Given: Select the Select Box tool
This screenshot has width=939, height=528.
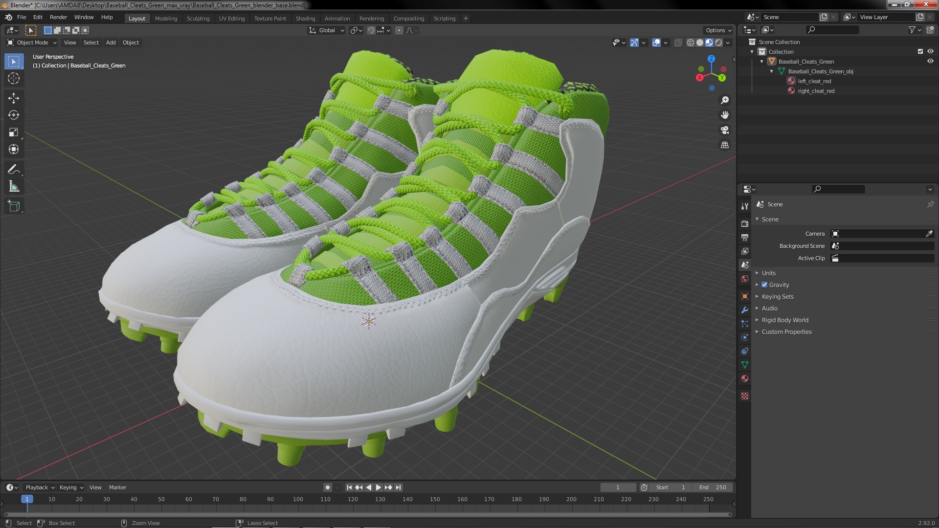Looking at the screenshot, I should pyautogui.click(x=14, y=62).
